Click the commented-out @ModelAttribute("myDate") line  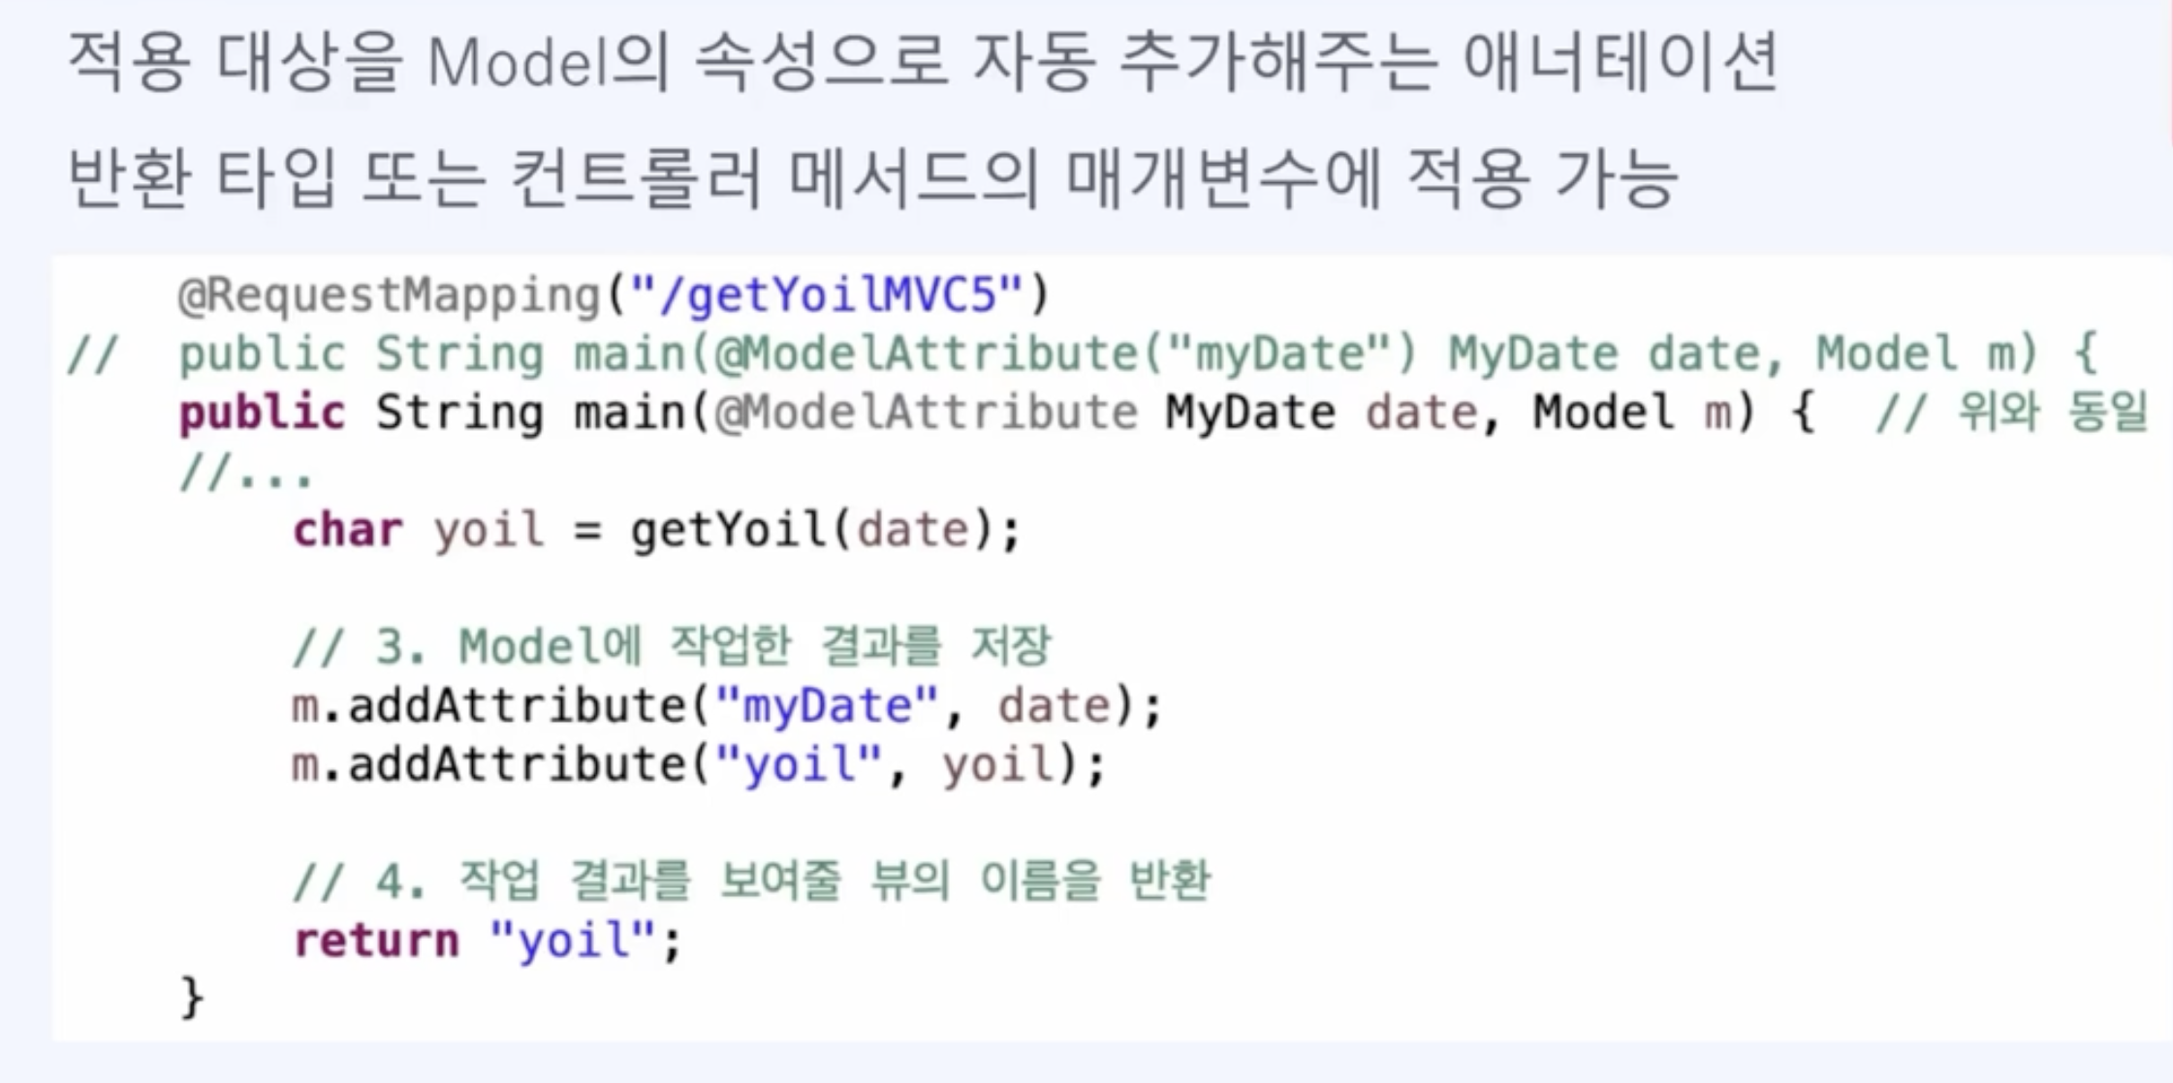(x=1066, y=355)
